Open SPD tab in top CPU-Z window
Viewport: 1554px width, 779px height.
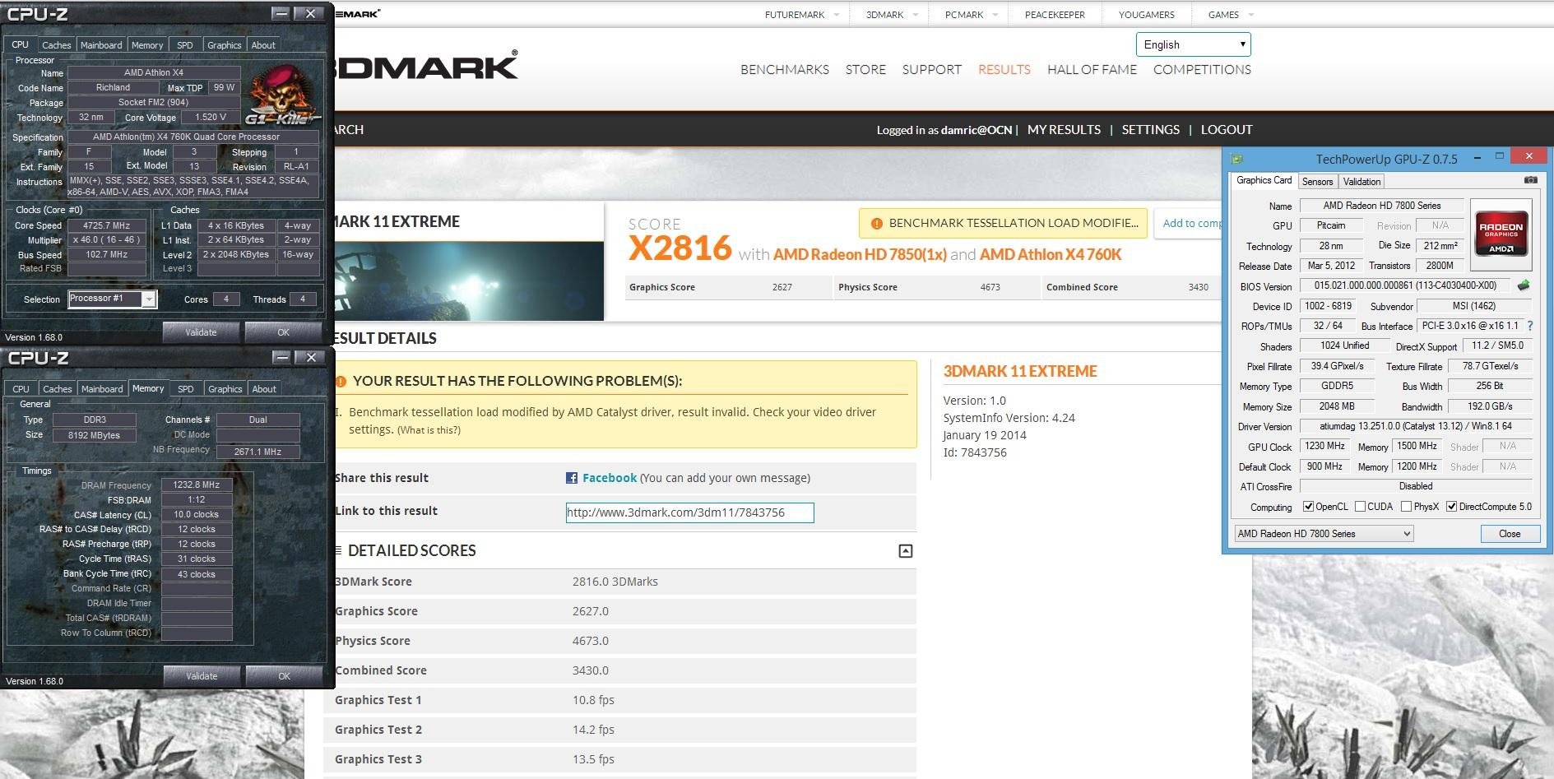pos(185,45)
